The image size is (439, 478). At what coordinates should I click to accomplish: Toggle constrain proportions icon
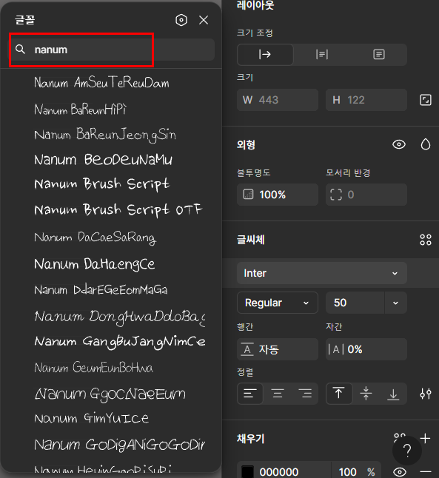click(425, 100)
